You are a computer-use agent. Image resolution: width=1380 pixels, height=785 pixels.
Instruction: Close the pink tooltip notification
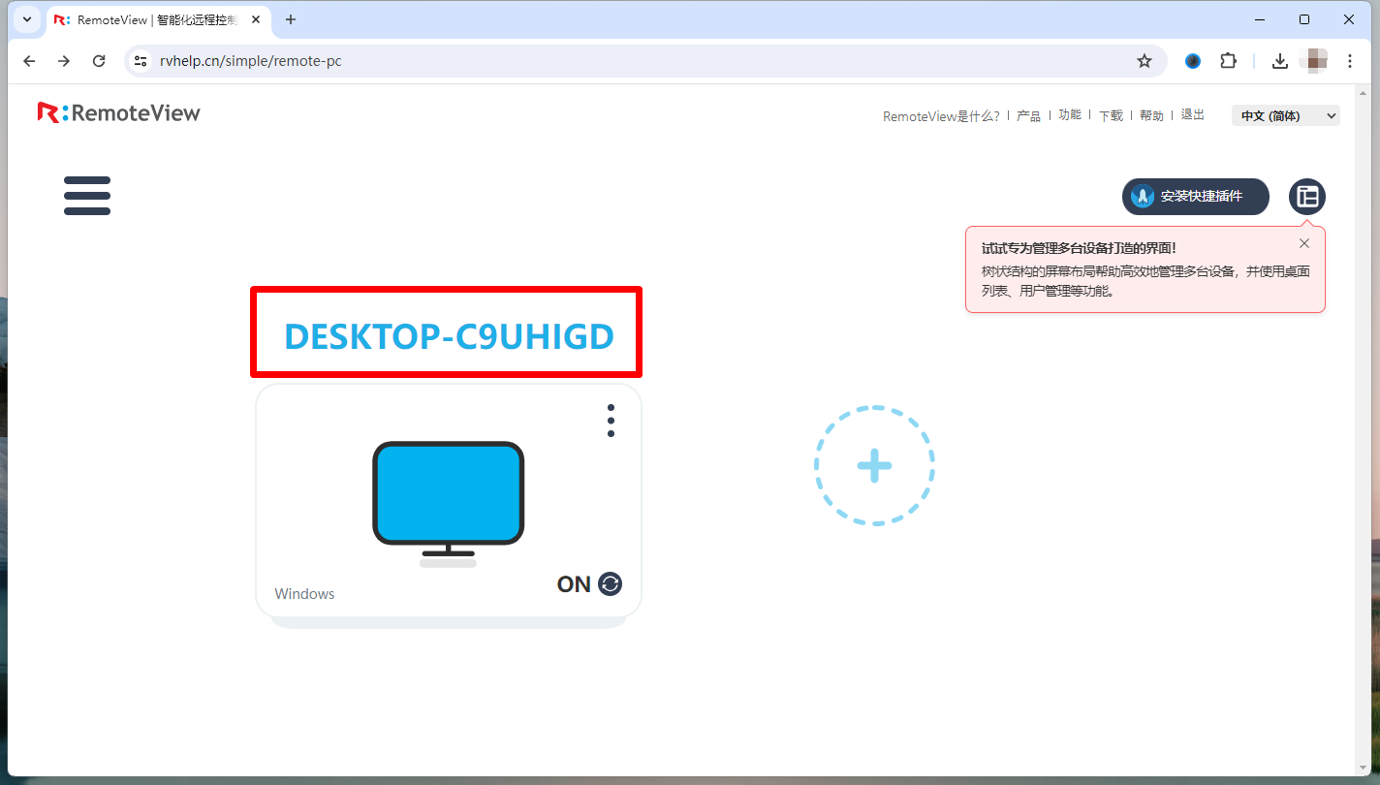pyautogui.click(x=1304, y=243)
